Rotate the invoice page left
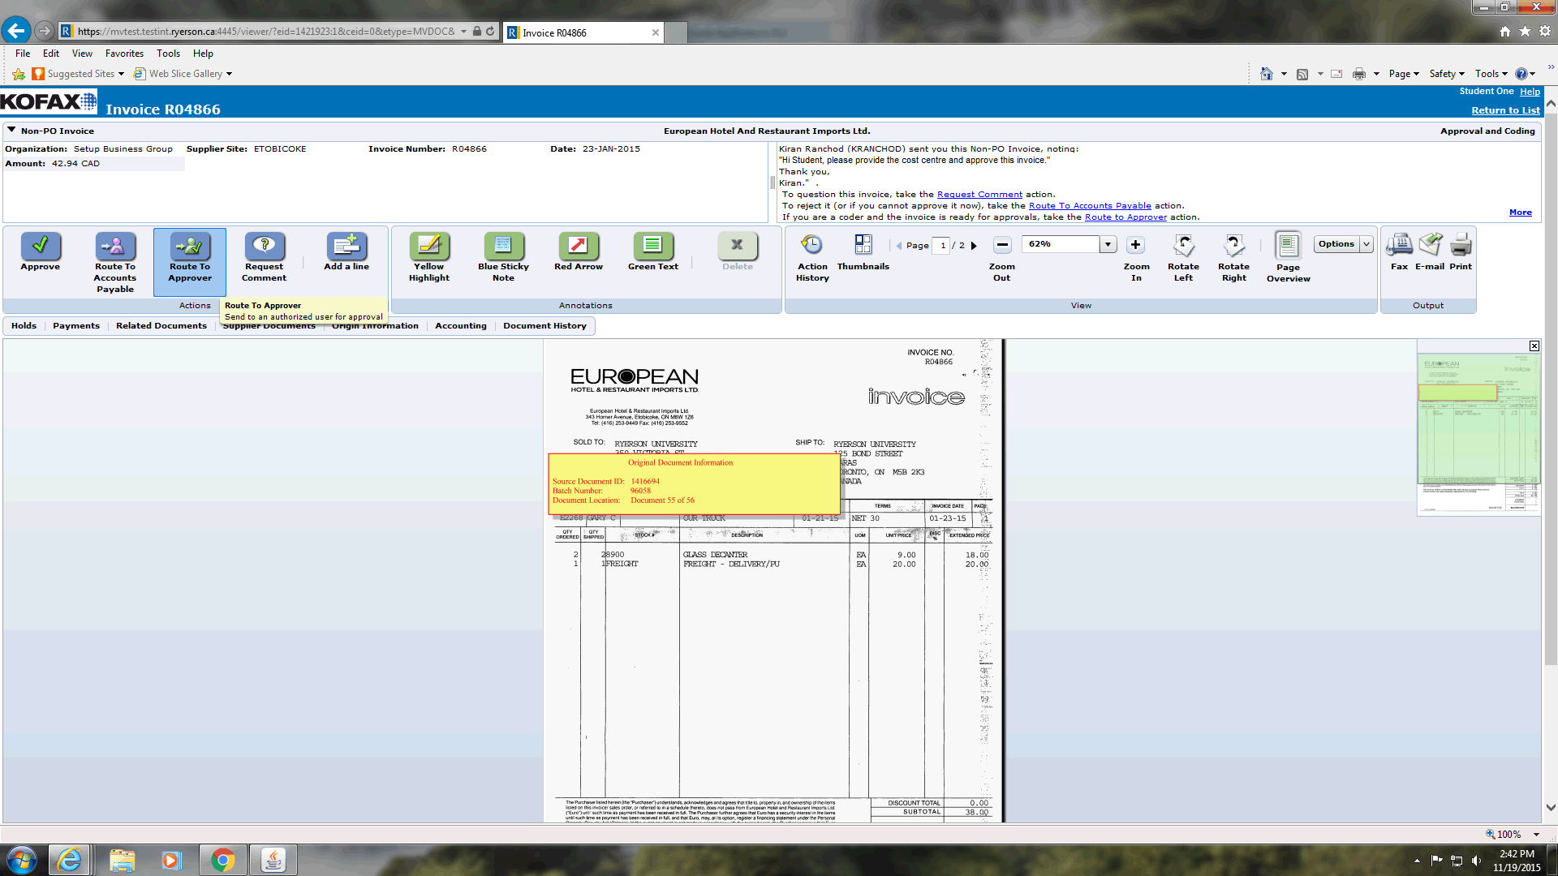 tap(1183, 246)
